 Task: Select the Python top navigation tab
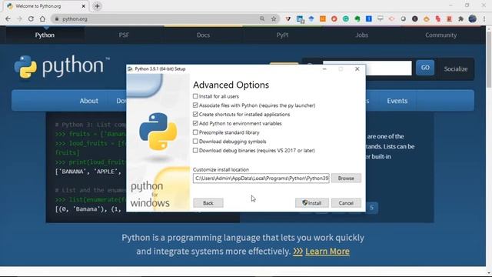point(45,35)
